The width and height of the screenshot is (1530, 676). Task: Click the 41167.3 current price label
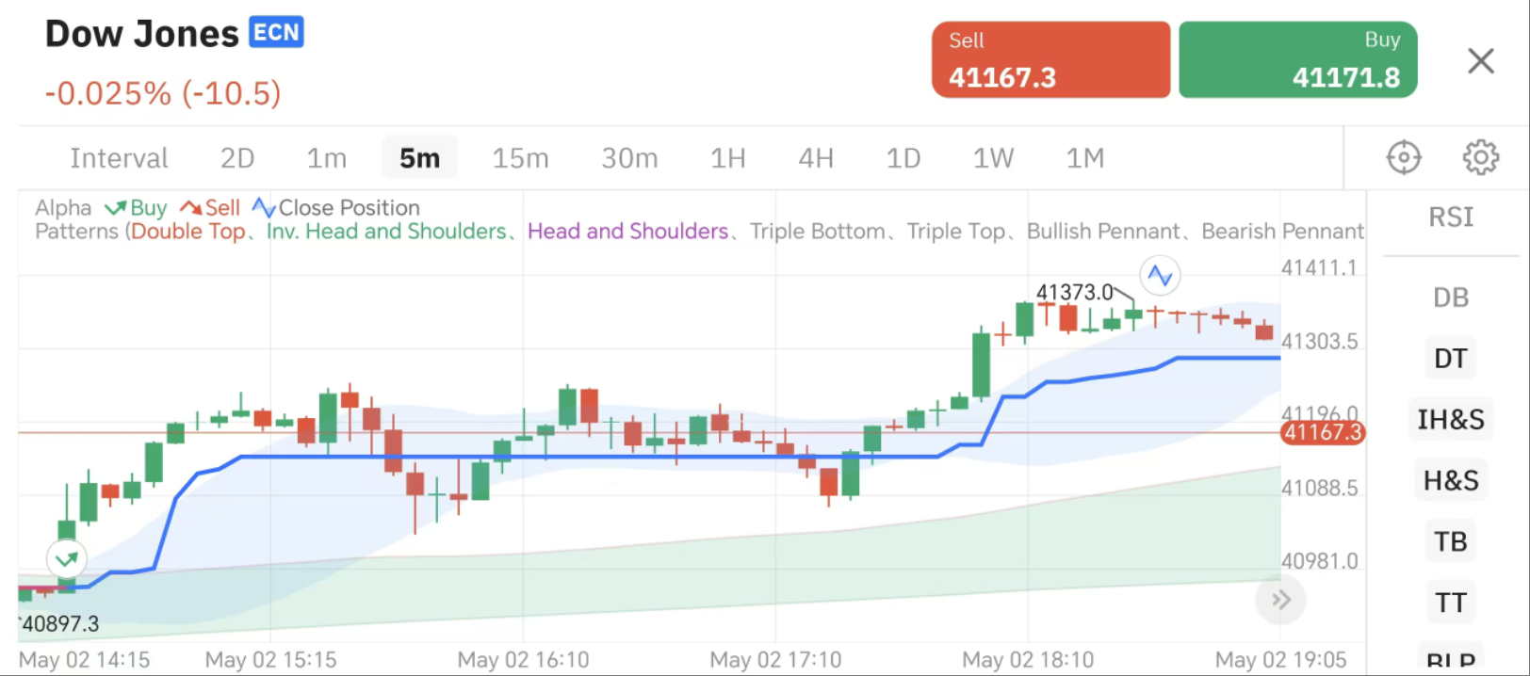[x=1322, y=433]
